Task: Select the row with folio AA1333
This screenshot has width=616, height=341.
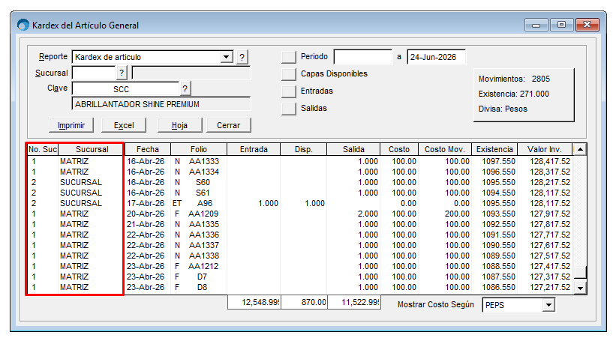Action: 300,161
